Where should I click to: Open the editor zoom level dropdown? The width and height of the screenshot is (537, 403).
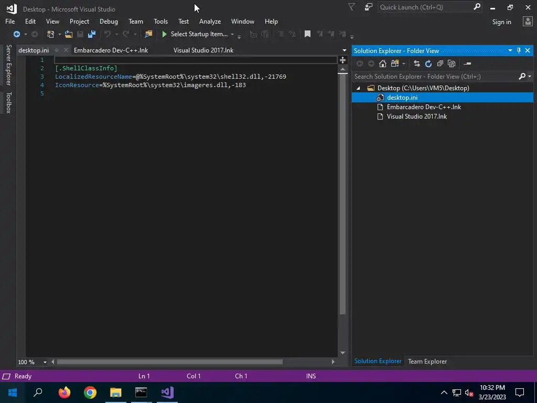coord(45,362)
